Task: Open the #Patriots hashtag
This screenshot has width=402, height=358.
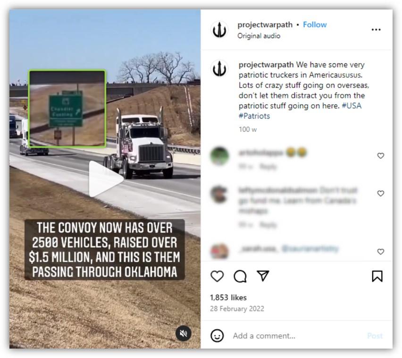Action: coord(254,116)
